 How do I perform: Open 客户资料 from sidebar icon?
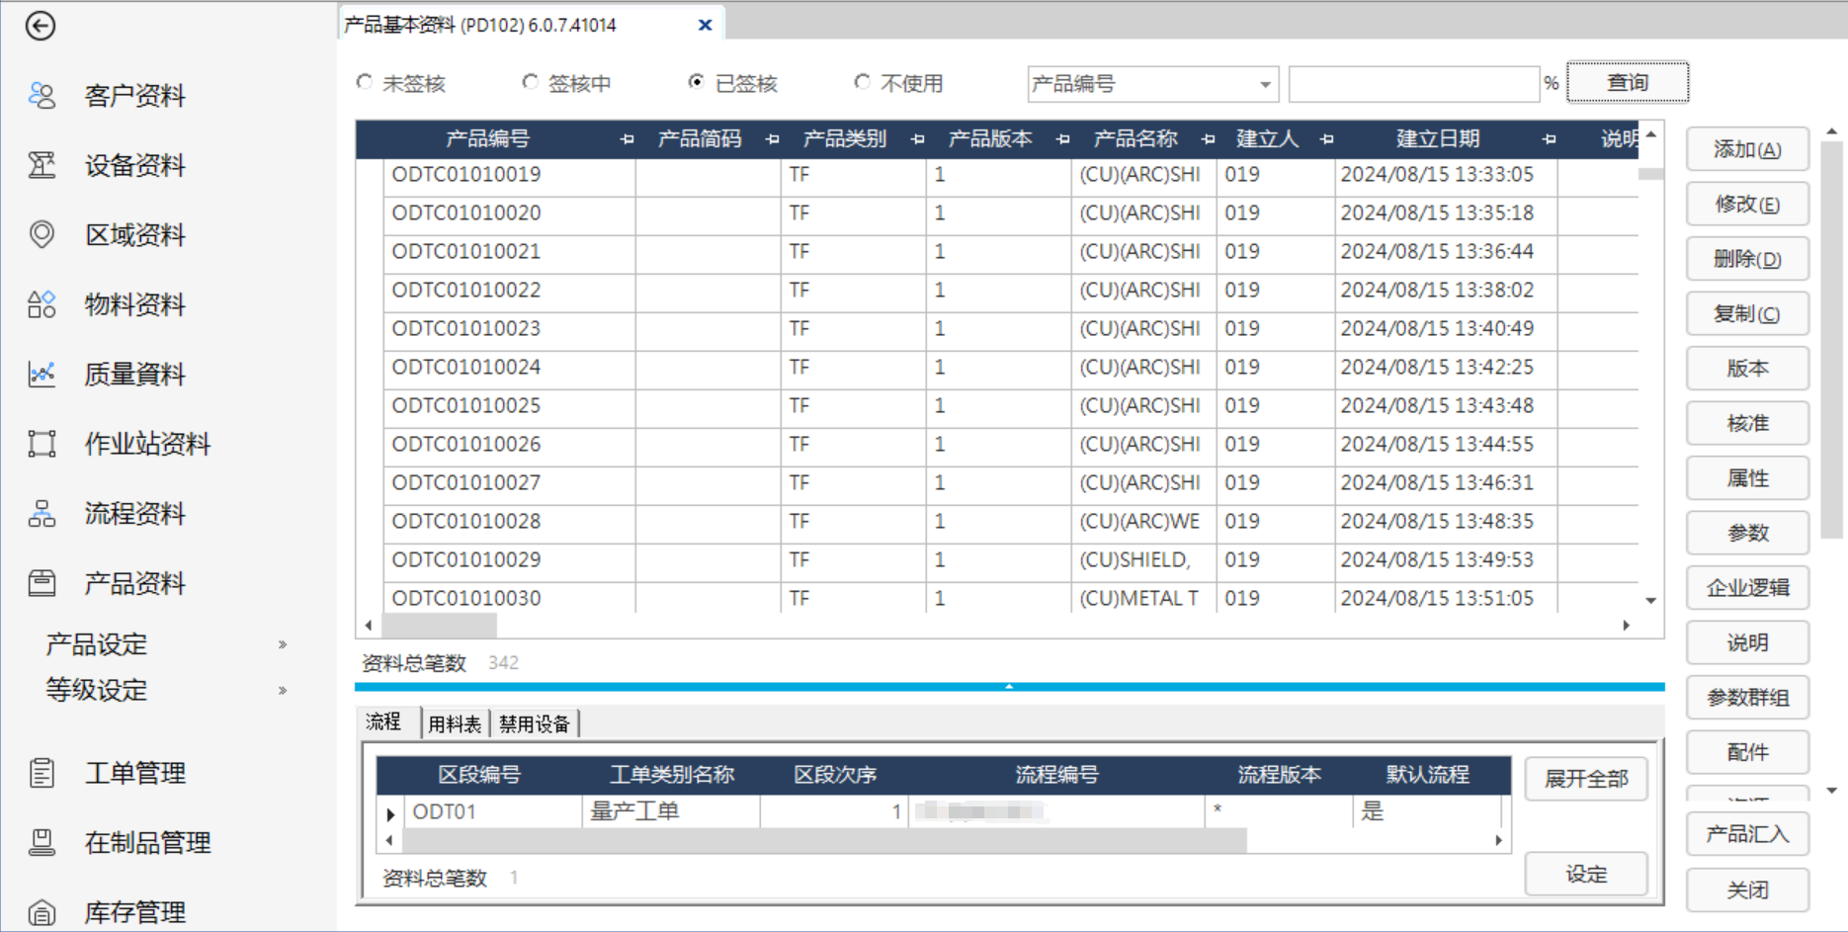click(x=42, y=96)
